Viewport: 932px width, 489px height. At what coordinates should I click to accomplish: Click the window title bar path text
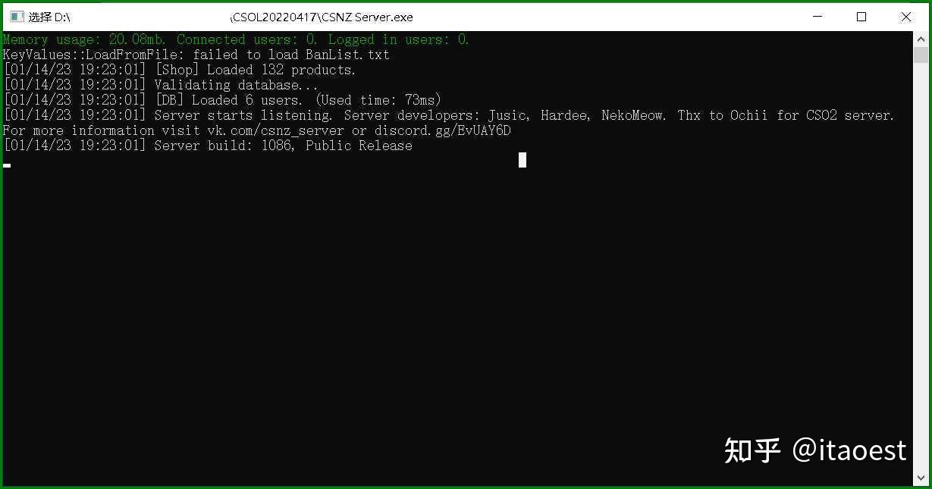[221, 17]
